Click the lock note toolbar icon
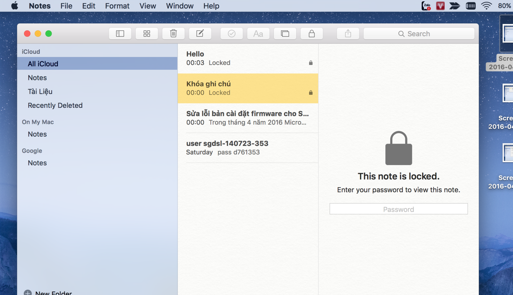The width and height of the screenshot is (513, 295). coord(312,34)
